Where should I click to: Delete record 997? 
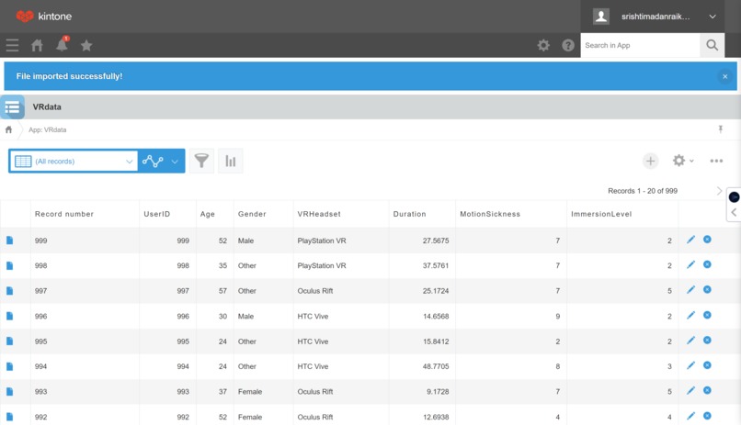(707, 290)
